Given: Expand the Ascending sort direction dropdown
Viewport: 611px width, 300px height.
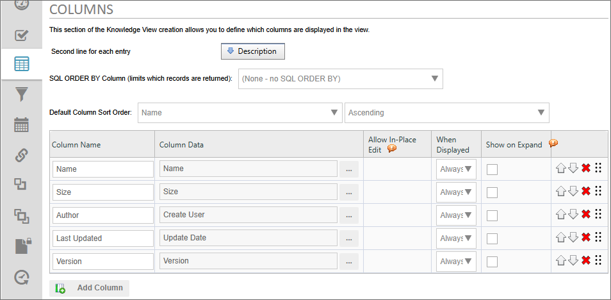Looking at the screenshot, I should point(446,113).
